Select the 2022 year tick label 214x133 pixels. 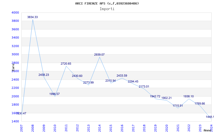point(189,127)
